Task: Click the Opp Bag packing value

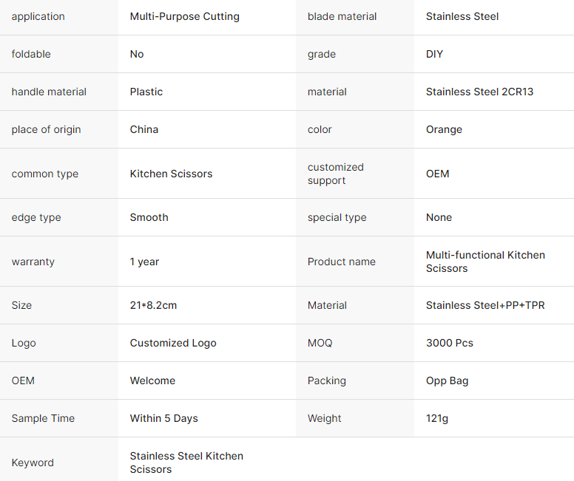Action: point(447,381)
